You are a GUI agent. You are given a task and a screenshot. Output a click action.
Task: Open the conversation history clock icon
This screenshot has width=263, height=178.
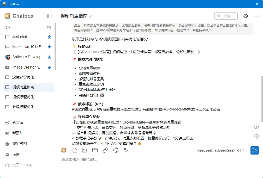pyautogui.click(x=246, y=16)
